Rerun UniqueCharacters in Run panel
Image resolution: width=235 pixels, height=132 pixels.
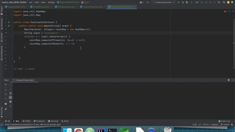pyautogui.click(x=6, y=85)
